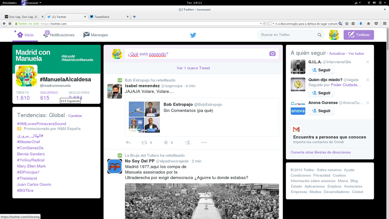Click Cambiar next to Tendencias

(75, 116)
